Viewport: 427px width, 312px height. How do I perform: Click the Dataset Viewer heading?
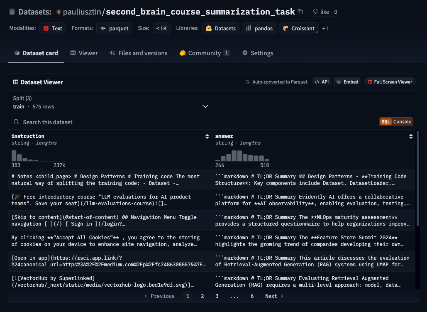[x=38, y=82]
